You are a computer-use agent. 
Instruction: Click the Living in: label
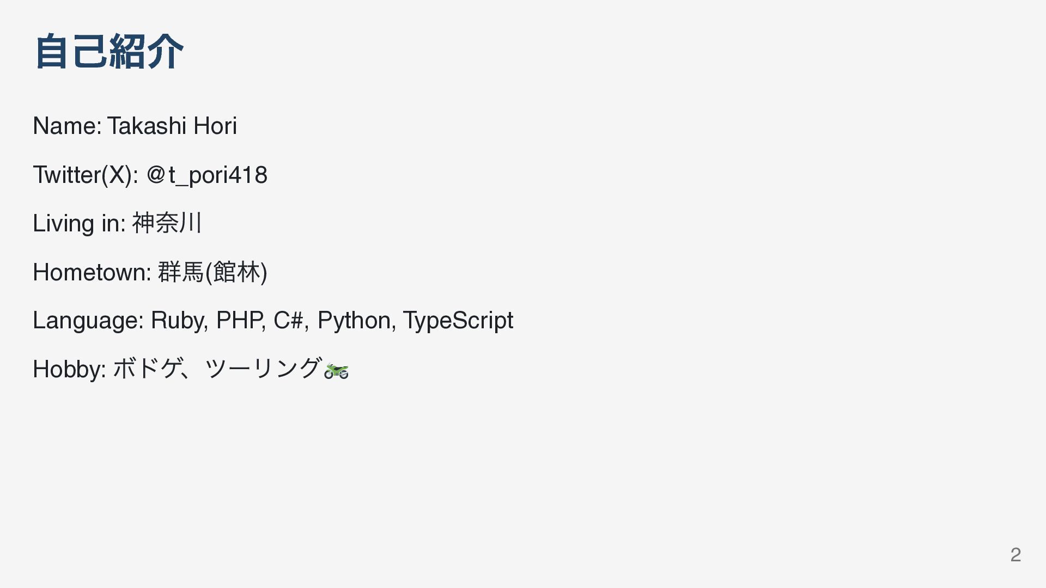click(x=80, y=223)
